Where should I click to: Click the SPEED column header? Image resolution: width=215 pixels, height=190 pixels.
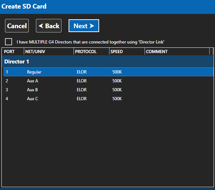(127, 52)
